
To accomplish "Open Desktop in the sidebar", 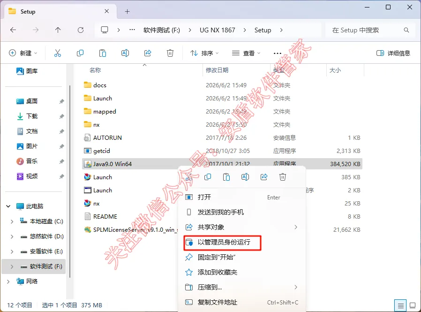I will (x=27, y=101).
